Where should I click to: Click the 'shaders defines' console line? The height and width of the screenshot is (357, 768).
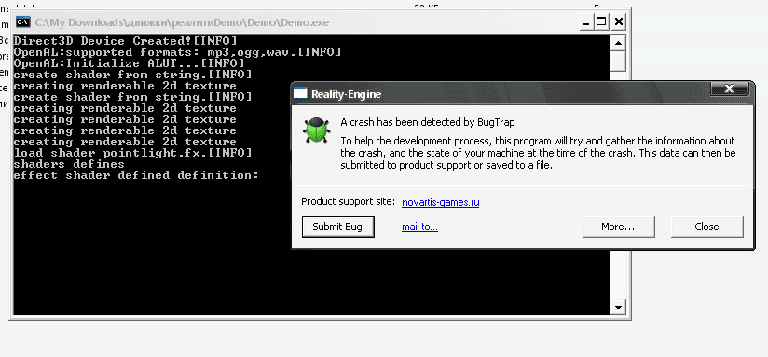pos(69,164)
